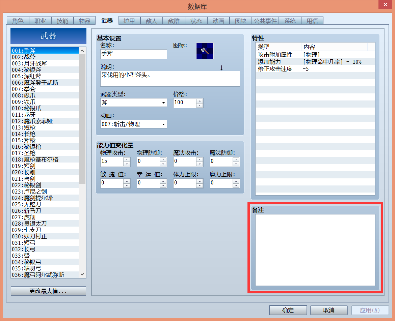The width and height of the screenshot is (395, 321).
Task: Open the 状态 tab
Action: (x=196, y=21)
